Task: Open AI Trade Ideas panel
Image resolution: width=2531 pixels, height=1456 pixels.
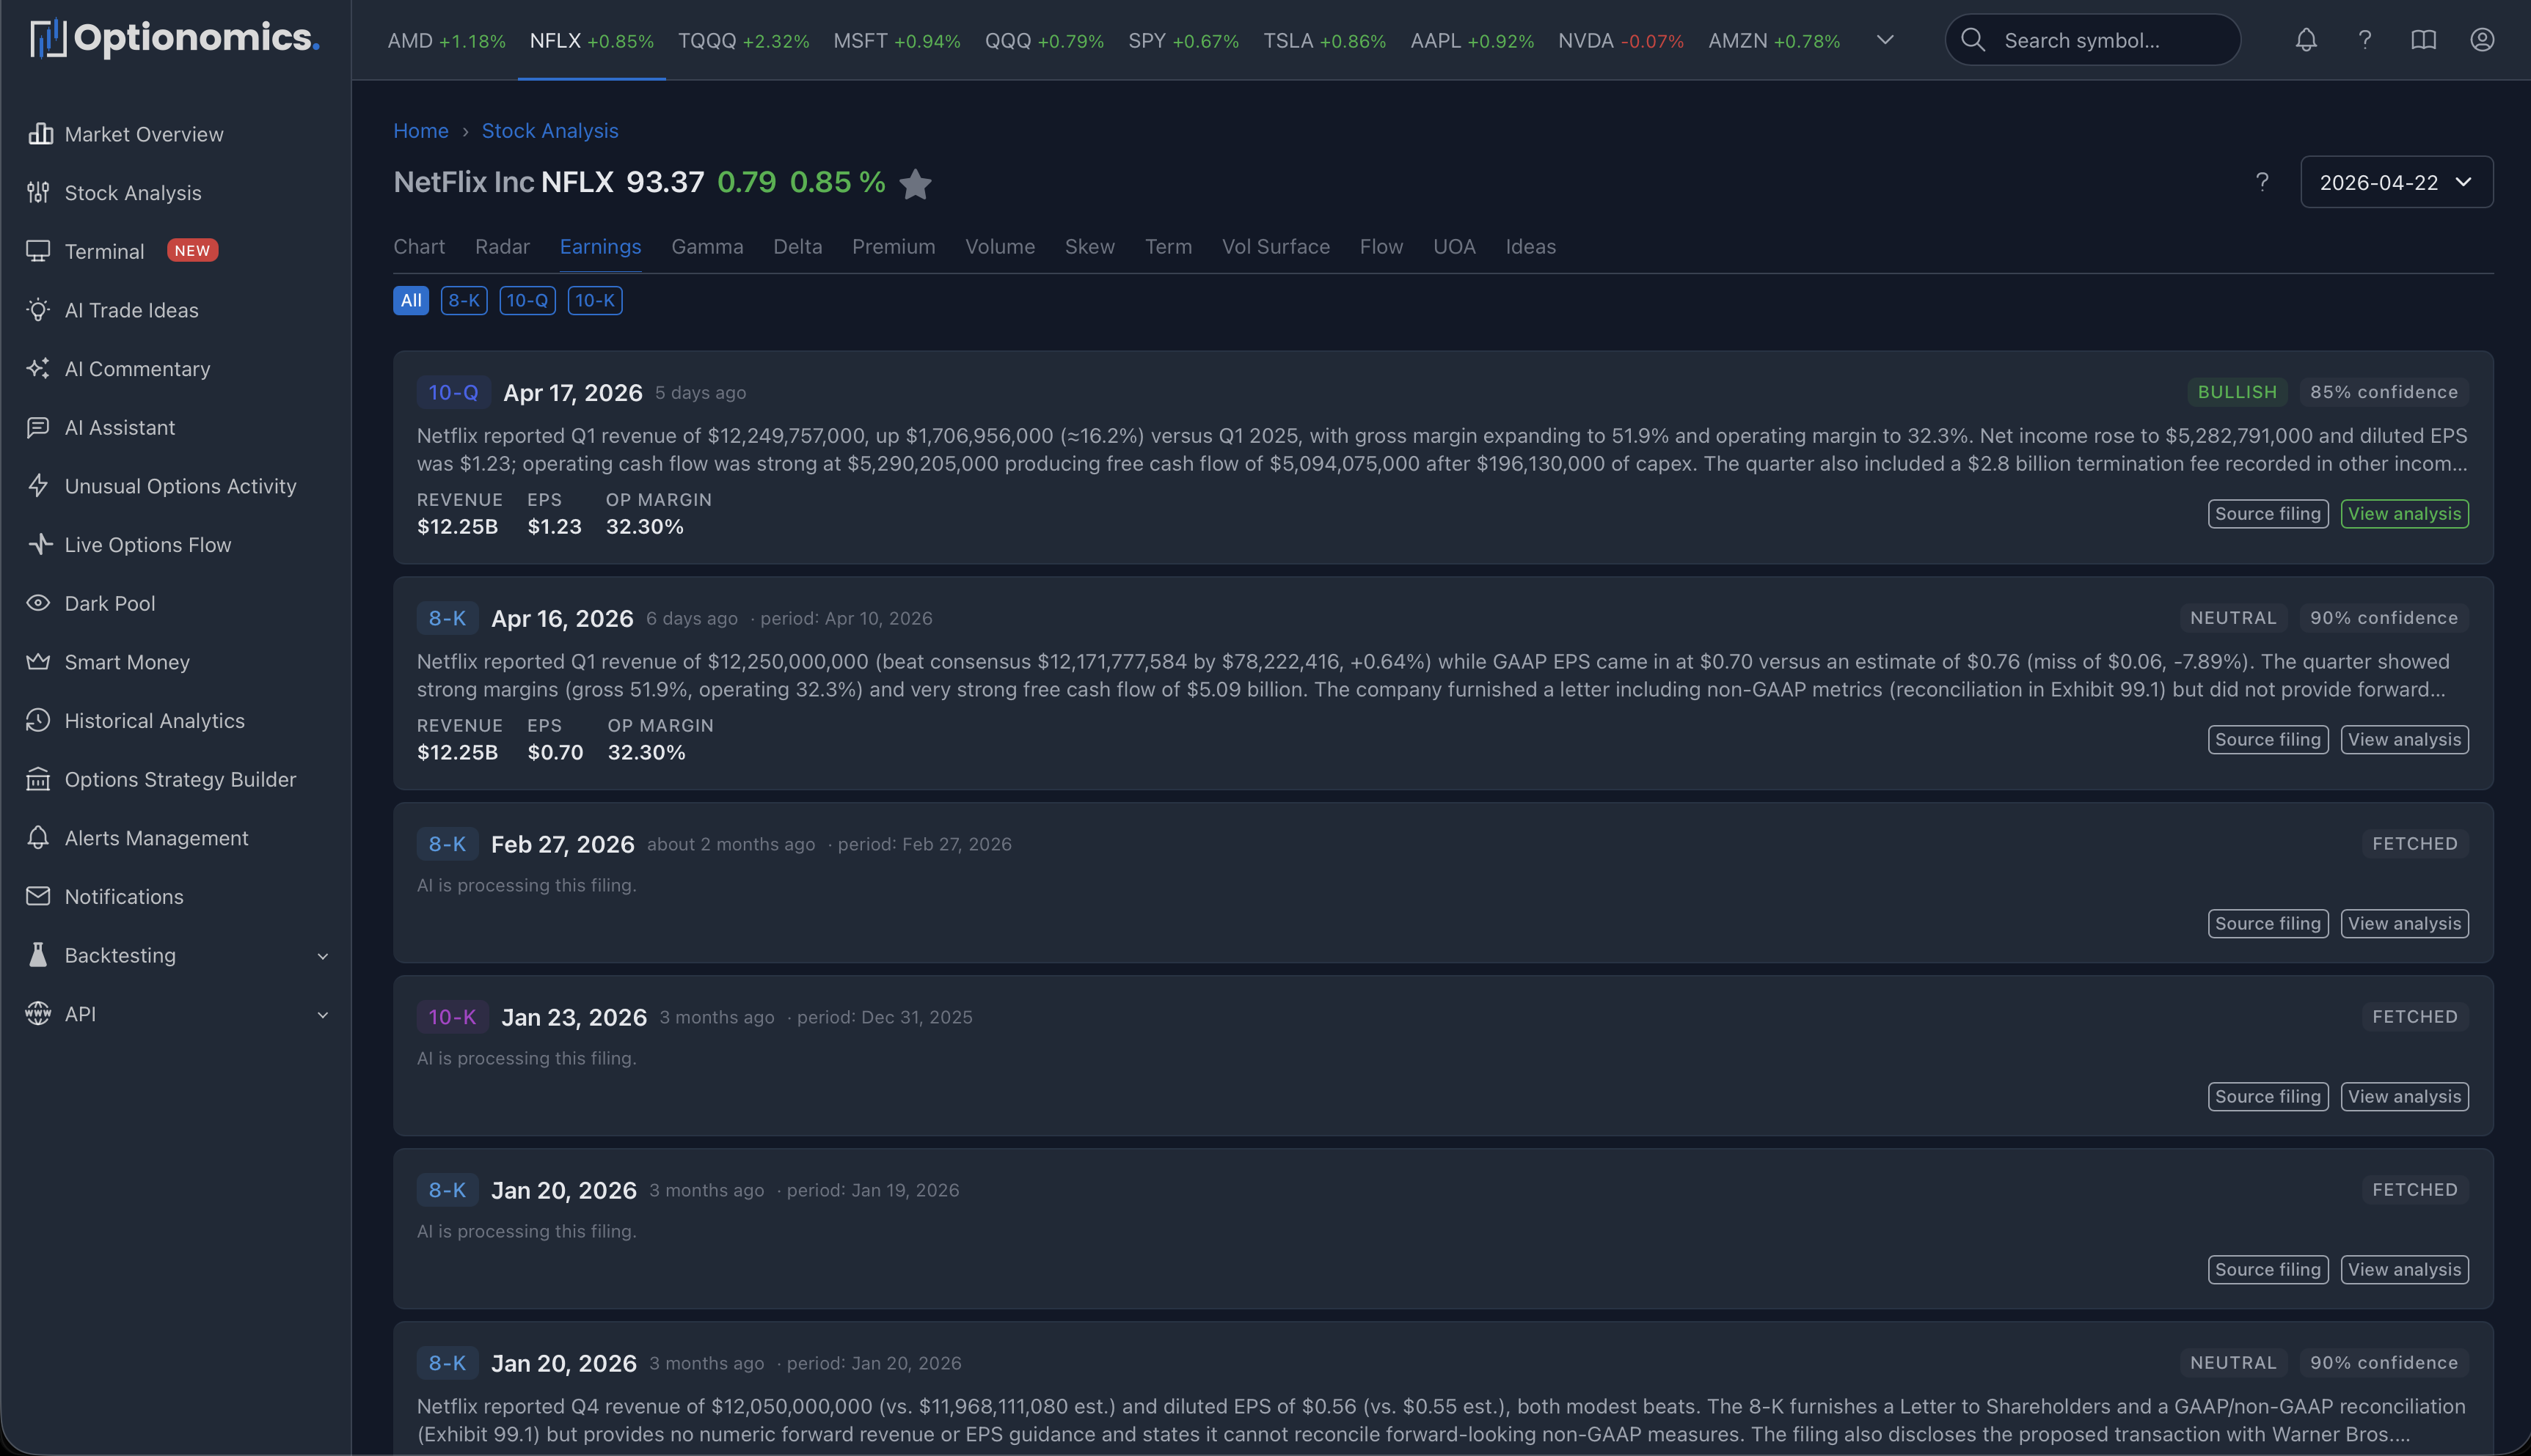Action: click(x=131, y=310)
